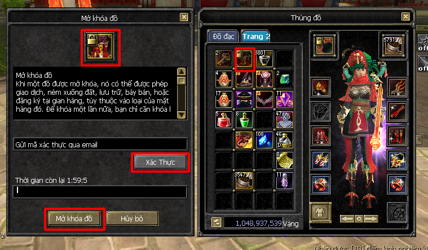Open the Trang 2 inventory tab
Image resolution: width=428 pixels, height=250 pixels.
[x=256, y=36]
